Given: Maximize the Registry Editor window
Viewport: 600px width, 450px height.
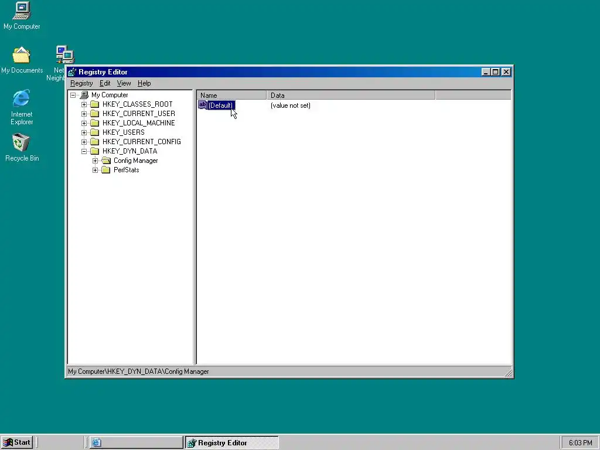Looking at the screenshot, I should (496, 72).
